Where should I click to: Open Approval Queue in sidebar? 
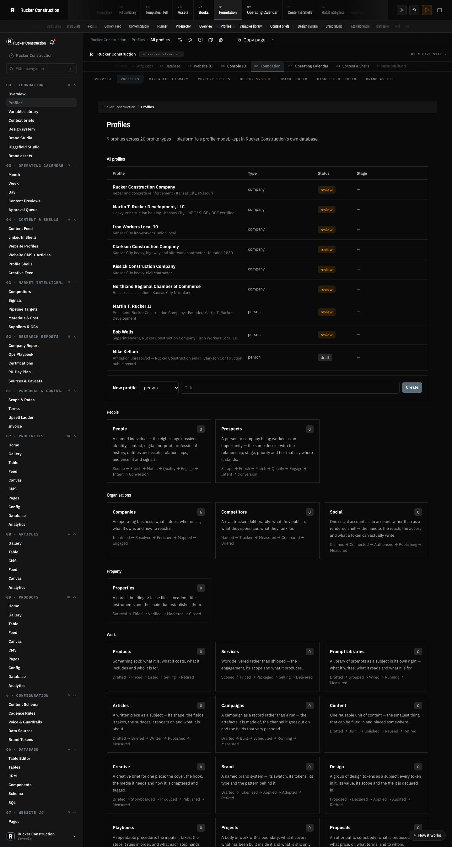coord(23,210)
